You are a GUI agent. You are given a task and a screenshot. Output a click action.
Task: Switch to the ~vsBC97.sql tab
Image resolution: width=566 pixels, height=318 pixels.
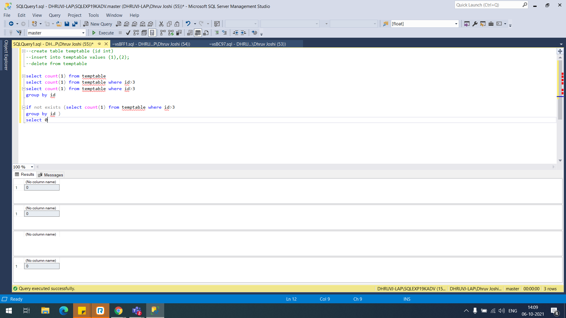click(x=247, y=44)
